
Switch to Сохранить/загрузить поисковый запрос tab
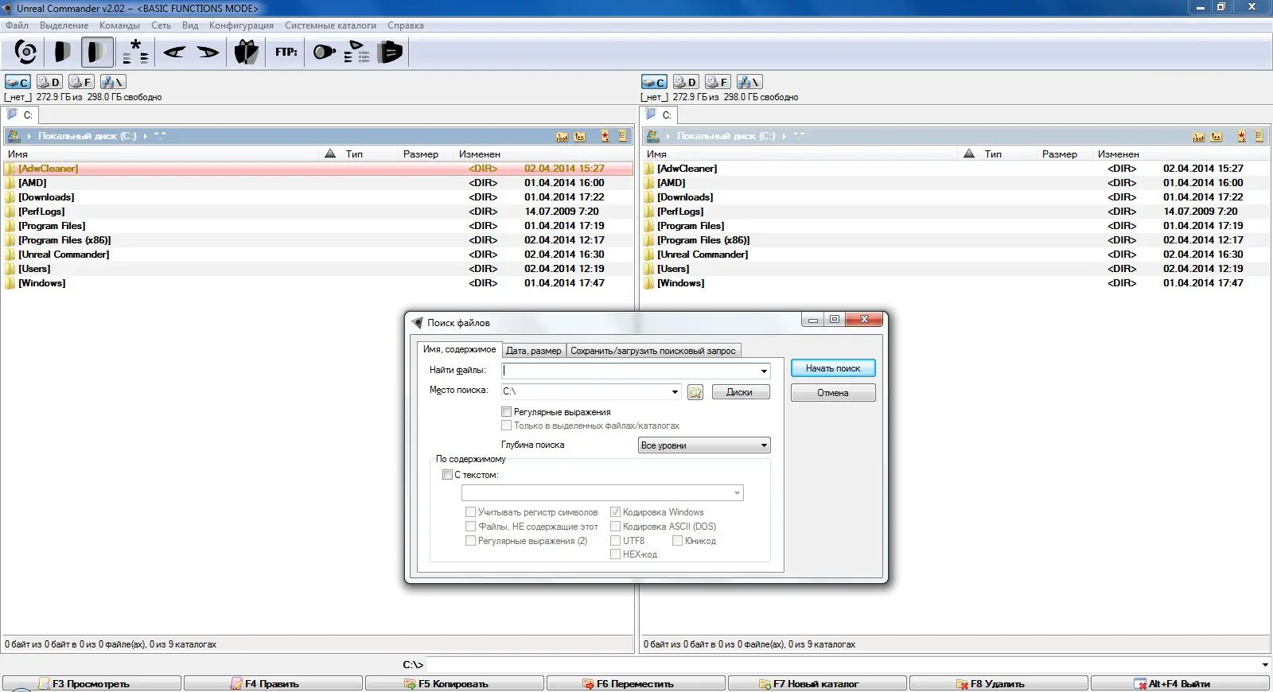[653, 351]
